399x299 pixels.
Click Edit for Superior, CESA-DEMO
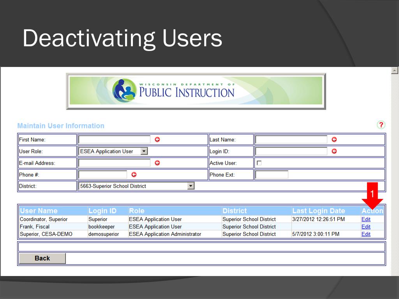pos(366,234)
